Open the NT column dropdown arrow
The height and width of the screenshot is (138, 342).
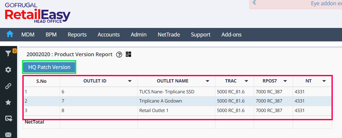(324, 81)
